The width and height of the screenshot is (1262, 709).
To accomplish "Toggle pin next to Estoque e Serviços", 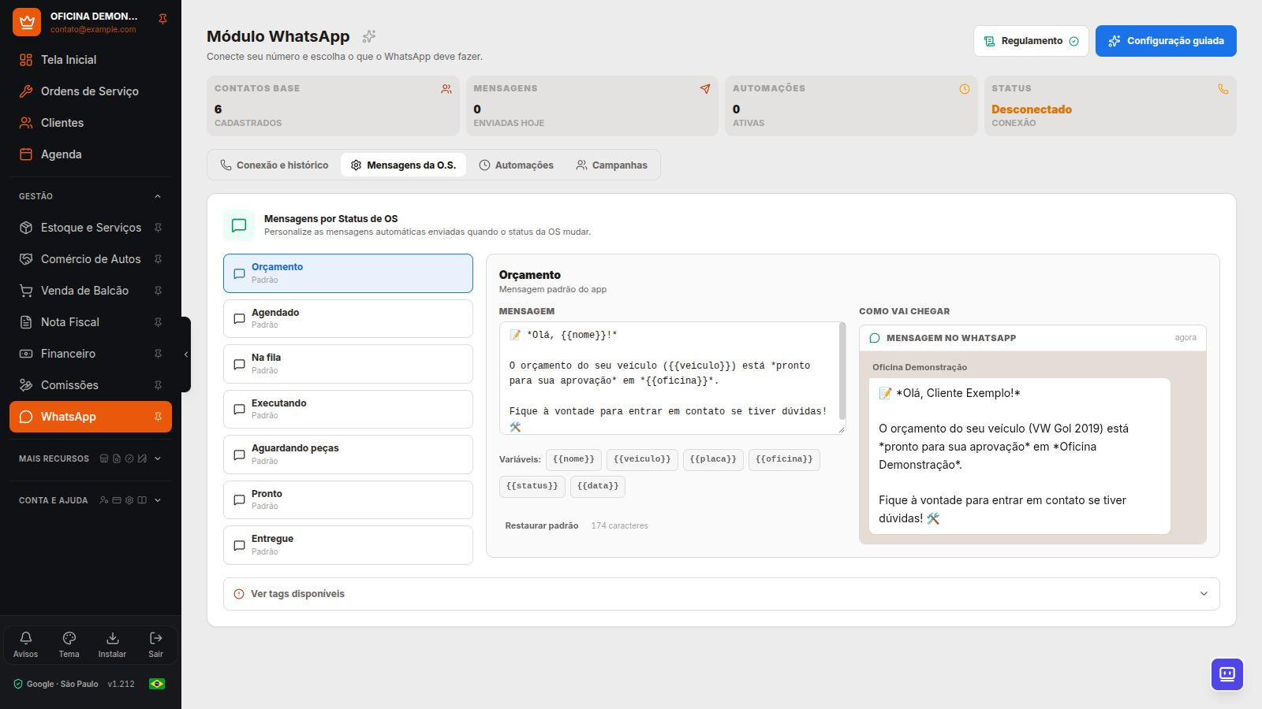I will [x=158, y=228].
